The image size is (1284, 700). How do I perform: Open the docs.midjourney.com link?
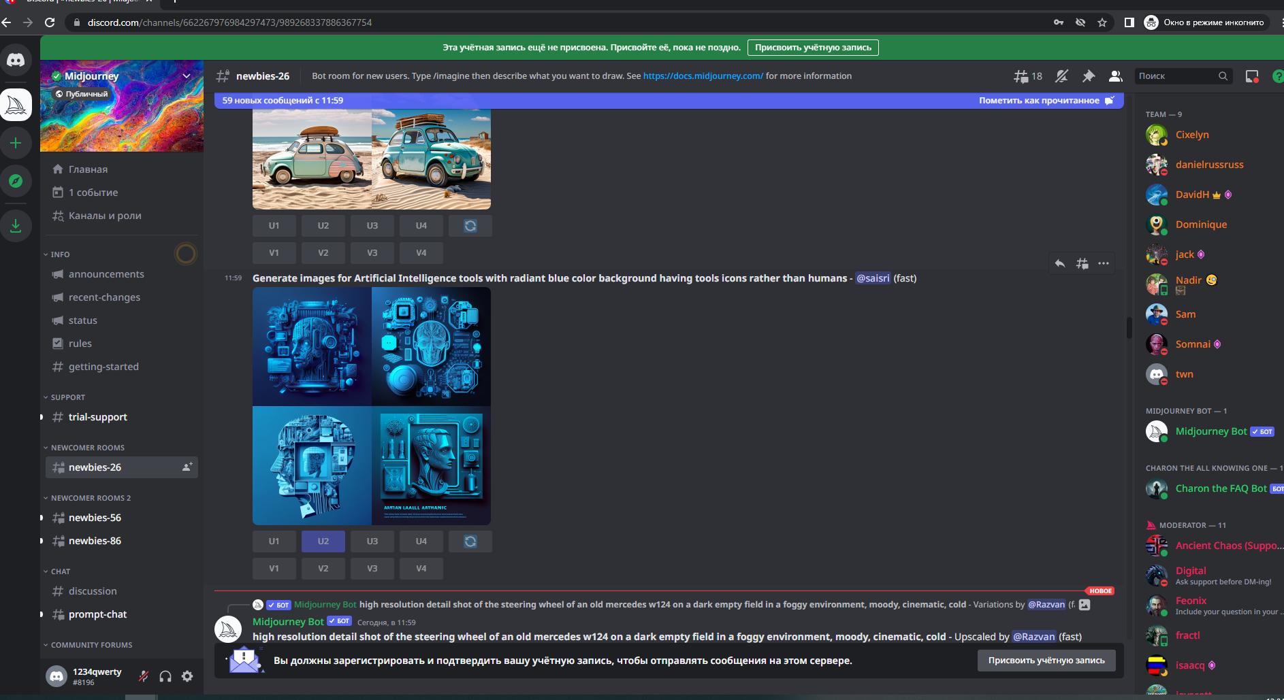click(x=703, y=76)
